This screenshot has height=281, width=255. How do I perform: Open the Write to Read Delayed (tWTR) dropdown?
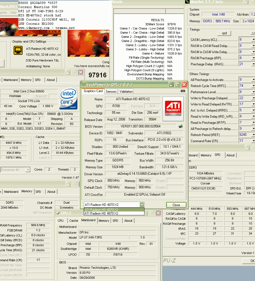[253, 104]
